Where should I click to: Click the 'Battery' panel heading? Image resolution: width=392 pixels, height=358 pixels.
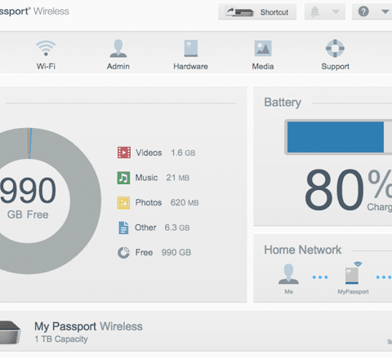(283, 103)
